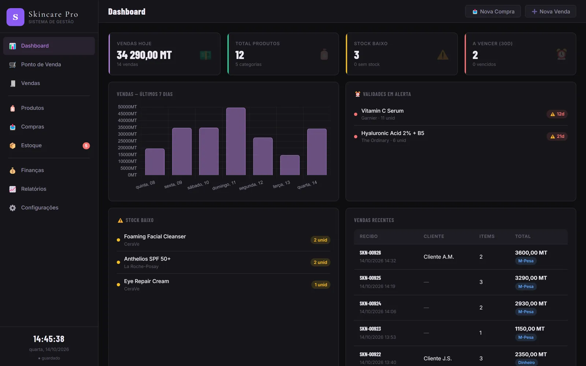The height and width of the screenshot is (366, 586).
Task: Click the Nova Venda button
Action: pos(550,11)
